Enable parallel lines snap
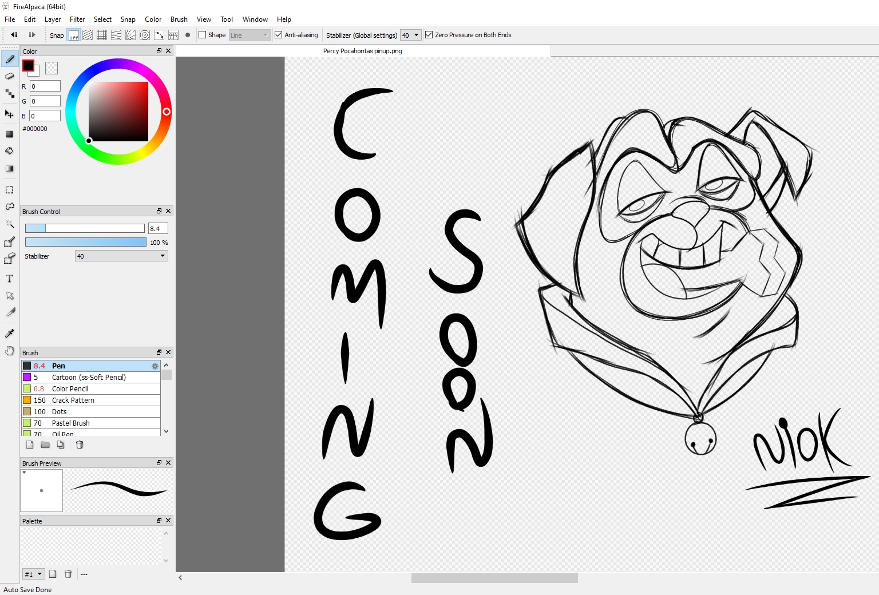The height and width of the screenshot is (595, 879). point(88,35)
